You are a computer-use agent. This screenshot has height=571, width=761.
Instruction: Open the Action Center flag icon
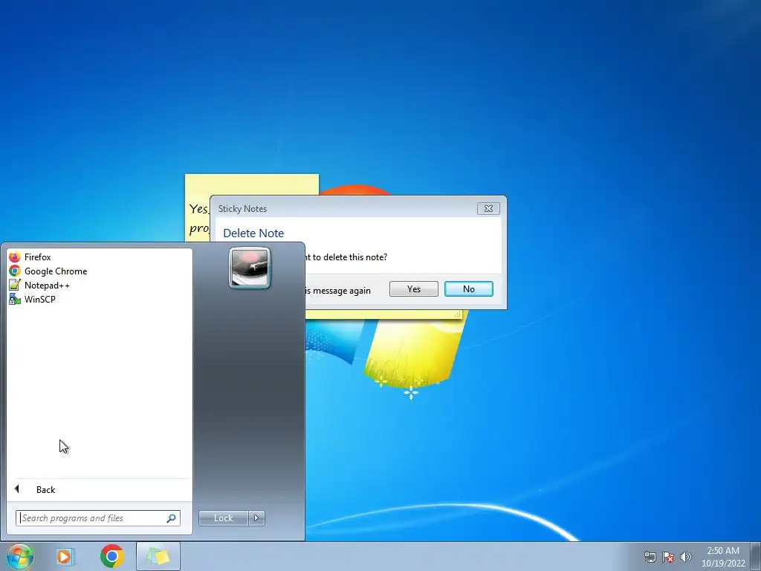pos(668,557)
